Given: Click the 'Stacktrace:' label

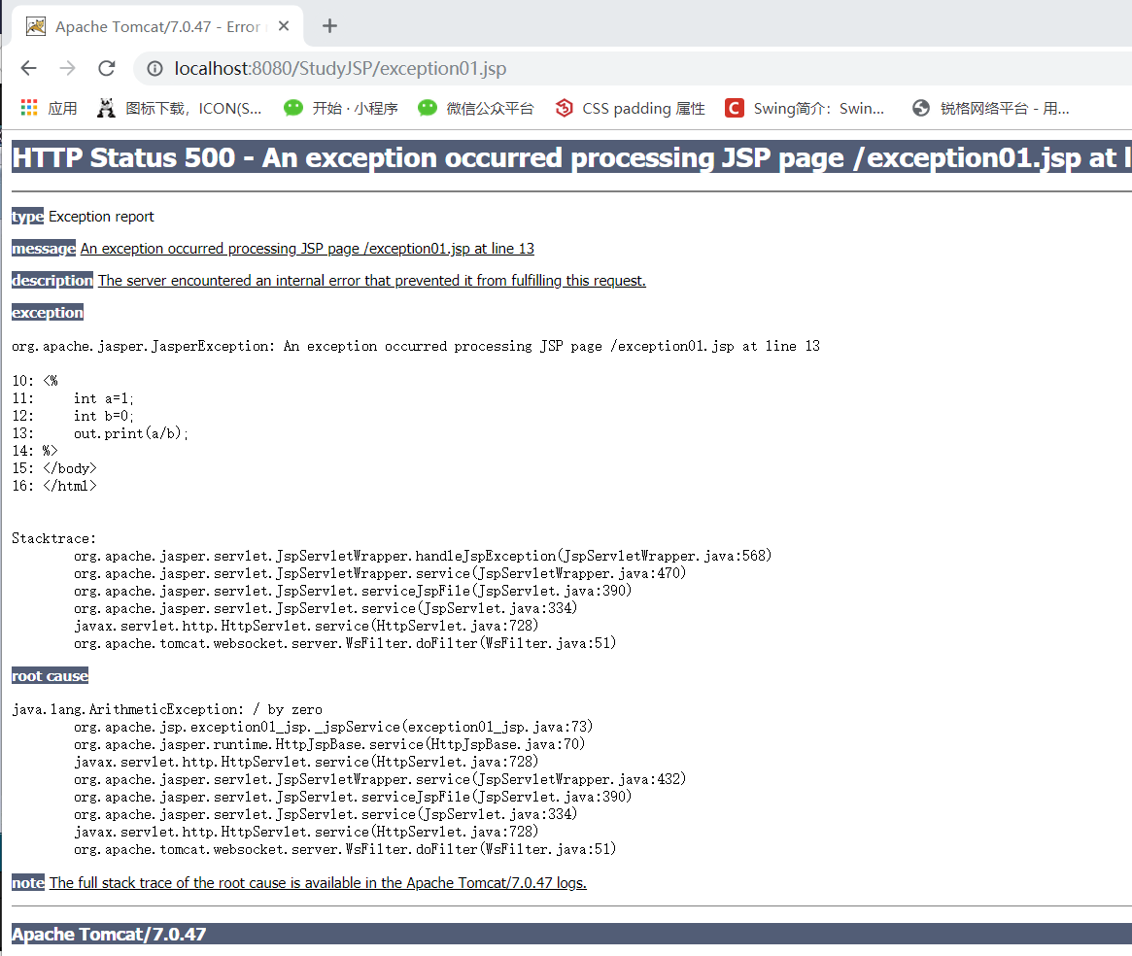Looking at the screenshot, I should [53, 538].
